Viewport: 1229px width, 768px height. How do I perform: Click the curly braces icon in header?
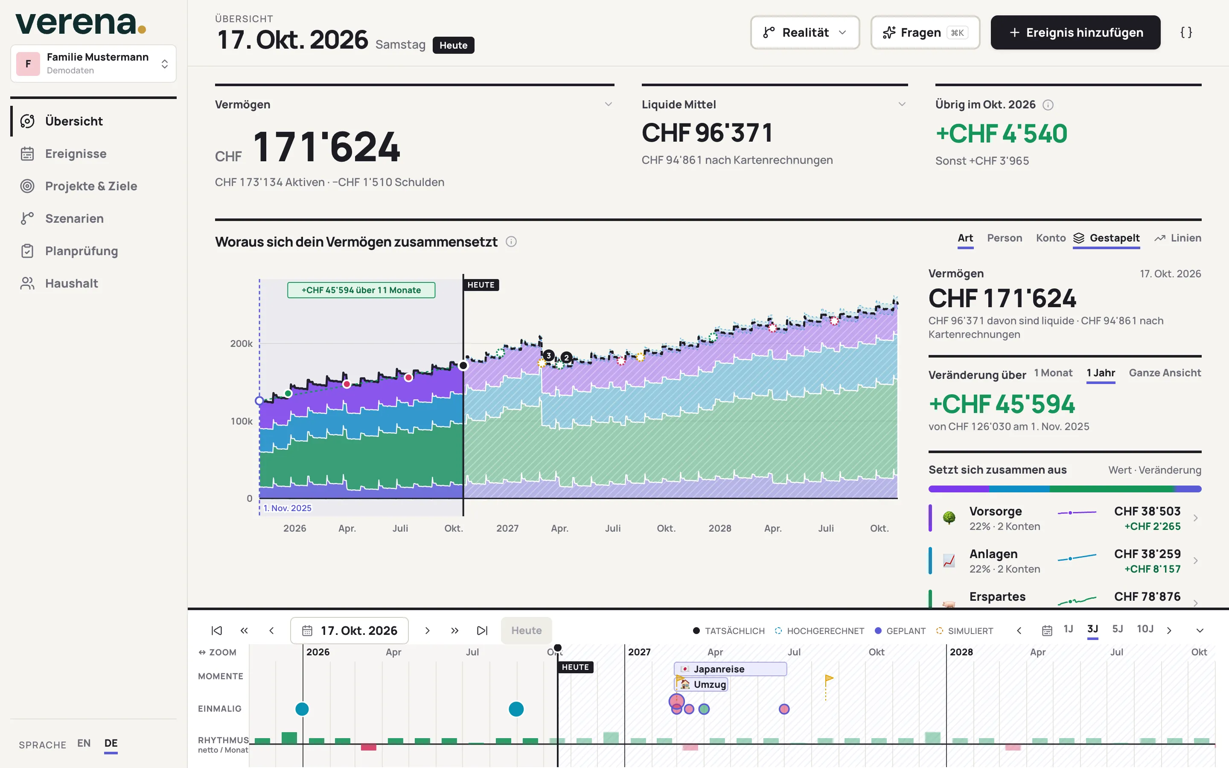point(1186,32)
